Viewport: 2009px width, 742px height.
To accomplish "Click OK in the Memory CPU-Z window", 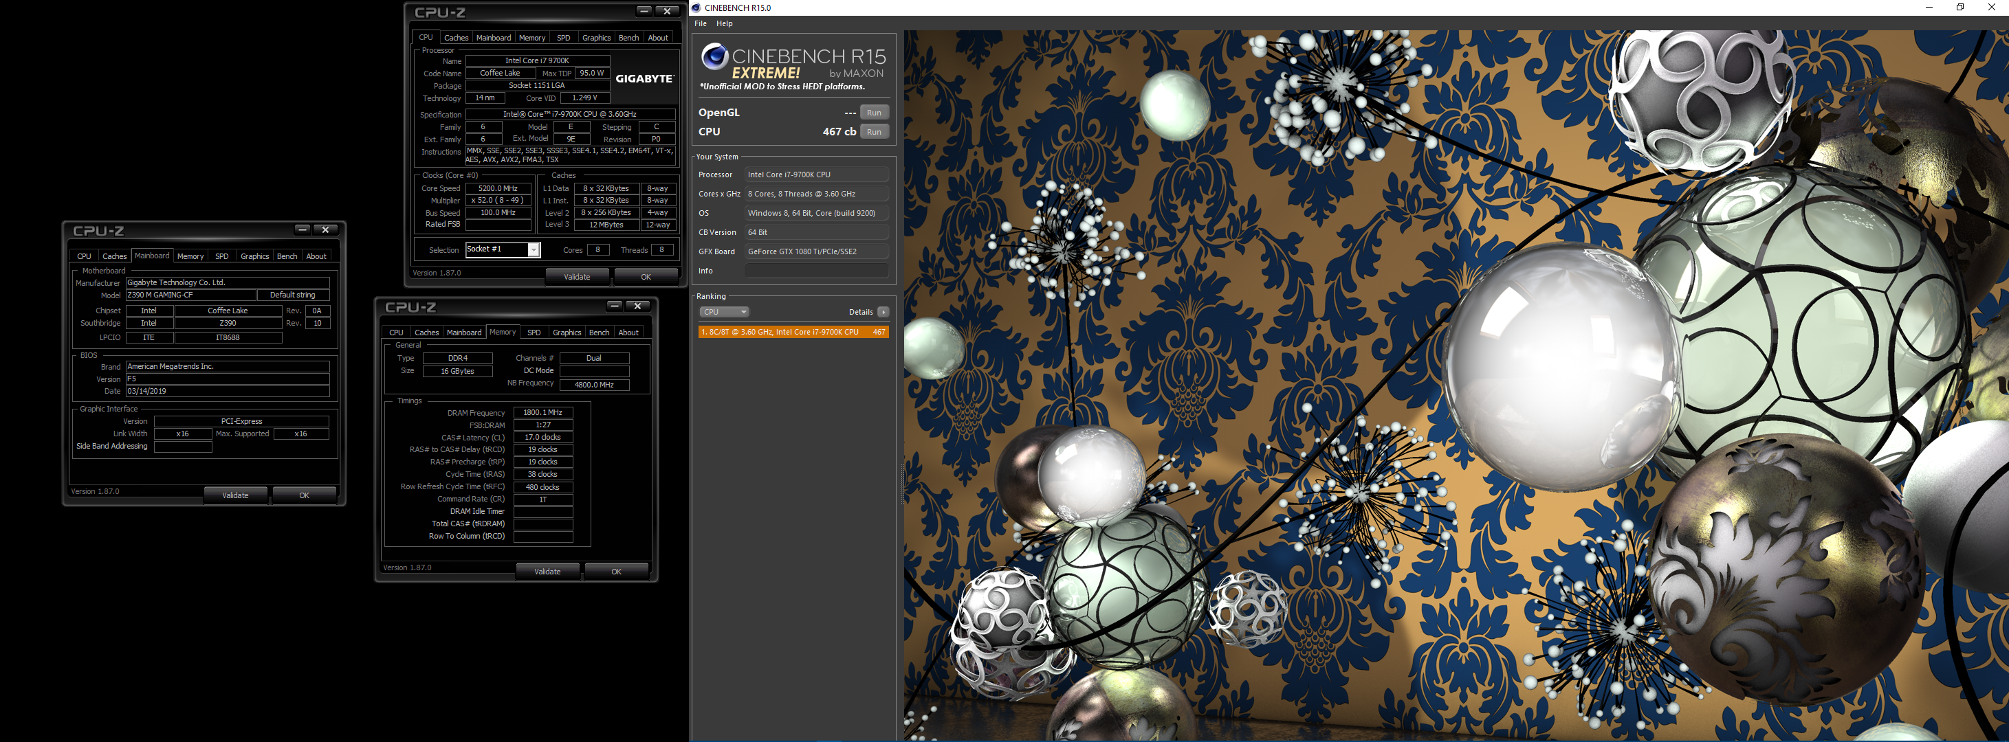I will 616,572.
